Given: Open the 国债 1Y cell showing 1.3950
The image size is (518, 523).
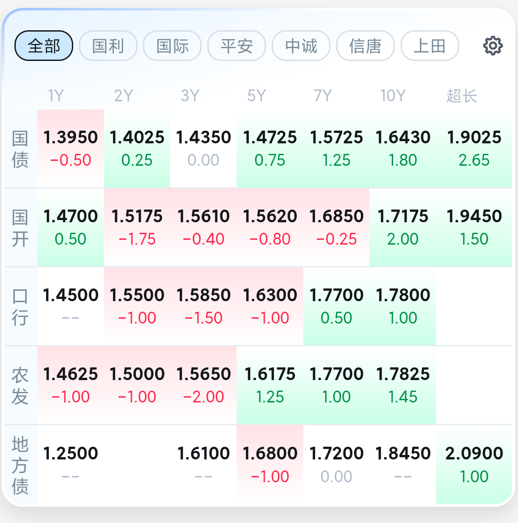Looking at the screenshot, I should coord(70,149).
